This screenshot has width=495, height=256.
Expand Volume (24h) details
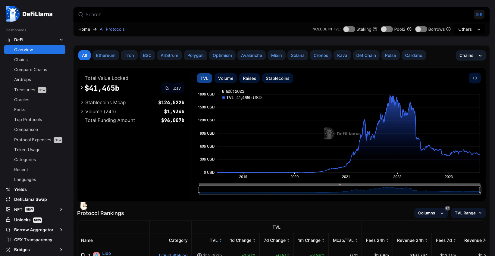click(82, 111)
